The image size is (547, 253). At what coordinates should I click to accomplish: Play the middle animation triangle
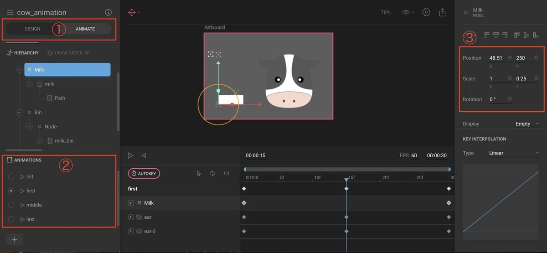pos(22,205)
